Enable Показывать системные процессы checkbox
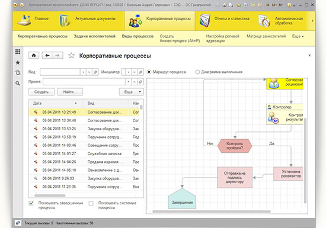 click(x=91, y=203)
